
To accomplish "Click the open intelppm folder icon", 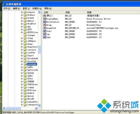I will (25, 64).
